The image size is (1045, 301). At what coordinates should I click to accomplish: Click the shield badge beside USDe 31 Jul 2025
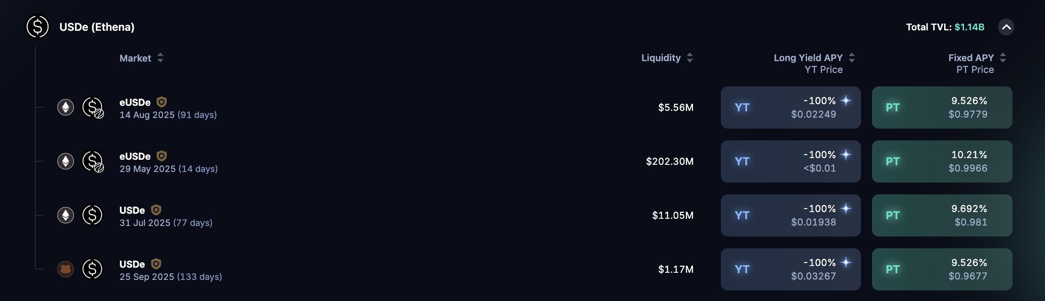tap(156, 210)
